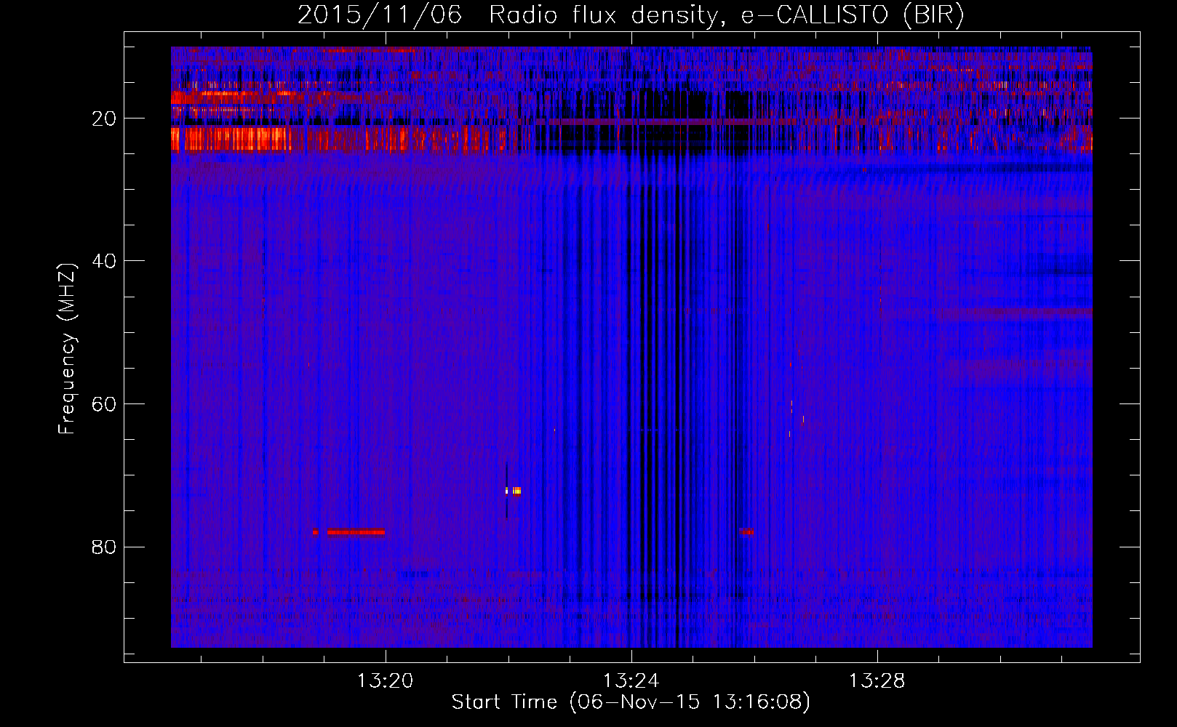Click the long red horizontal streak near 78 MHz

[x=356, y=532]
